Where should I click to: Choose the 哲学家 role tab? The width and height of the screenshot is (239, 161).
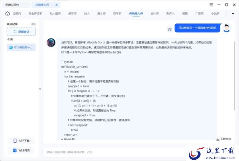tap(117, 14)
